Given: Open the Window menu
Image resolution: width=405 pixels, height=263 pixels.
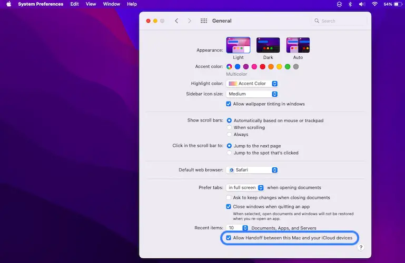Looking at the screenshot, I should (111, 4).
